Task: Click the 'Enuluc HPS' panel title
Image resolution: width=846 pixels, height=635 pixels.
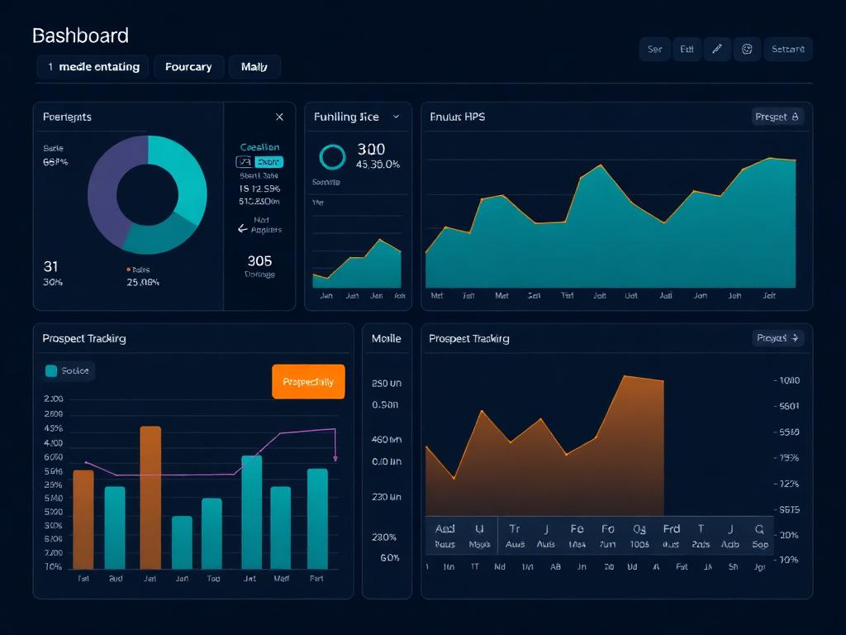Action: (458, 117)
